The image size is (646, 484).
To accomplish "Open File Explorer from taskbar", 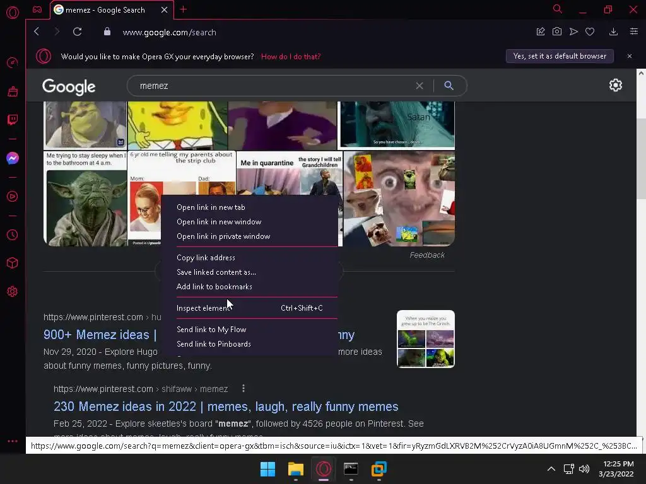I will coord(295,469).
